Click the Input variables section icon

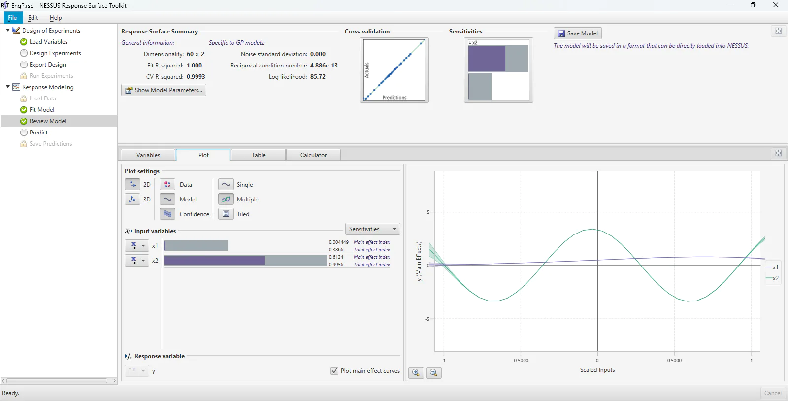(x=129, y=231)
